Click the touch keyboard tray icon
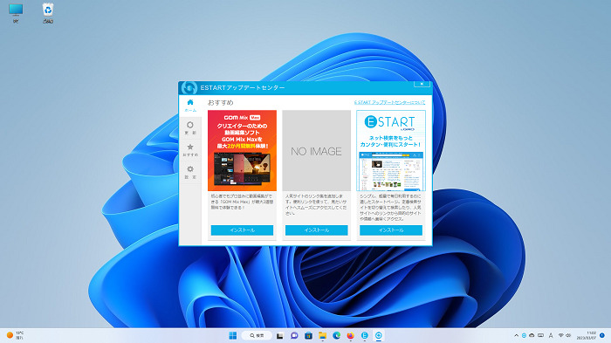This screenshot has width=611, height=343. point(541,336)
